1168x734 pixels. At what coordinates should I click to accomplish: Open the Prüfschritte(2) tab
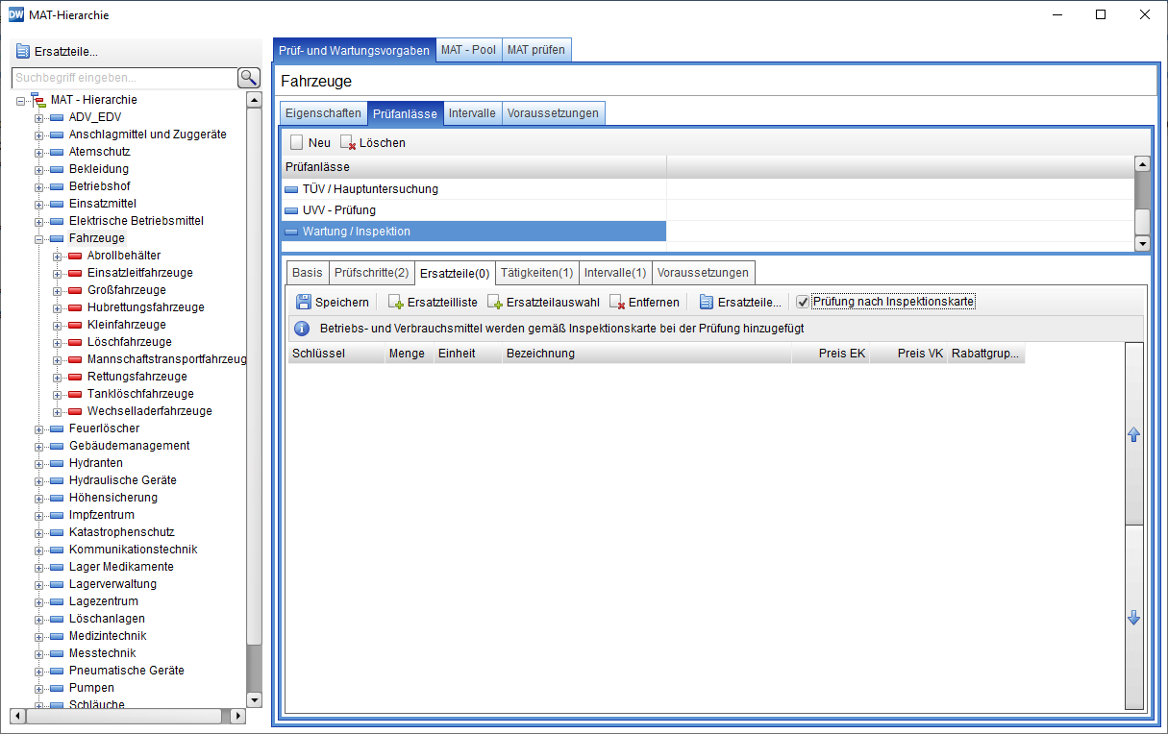[x=371, y=273]
